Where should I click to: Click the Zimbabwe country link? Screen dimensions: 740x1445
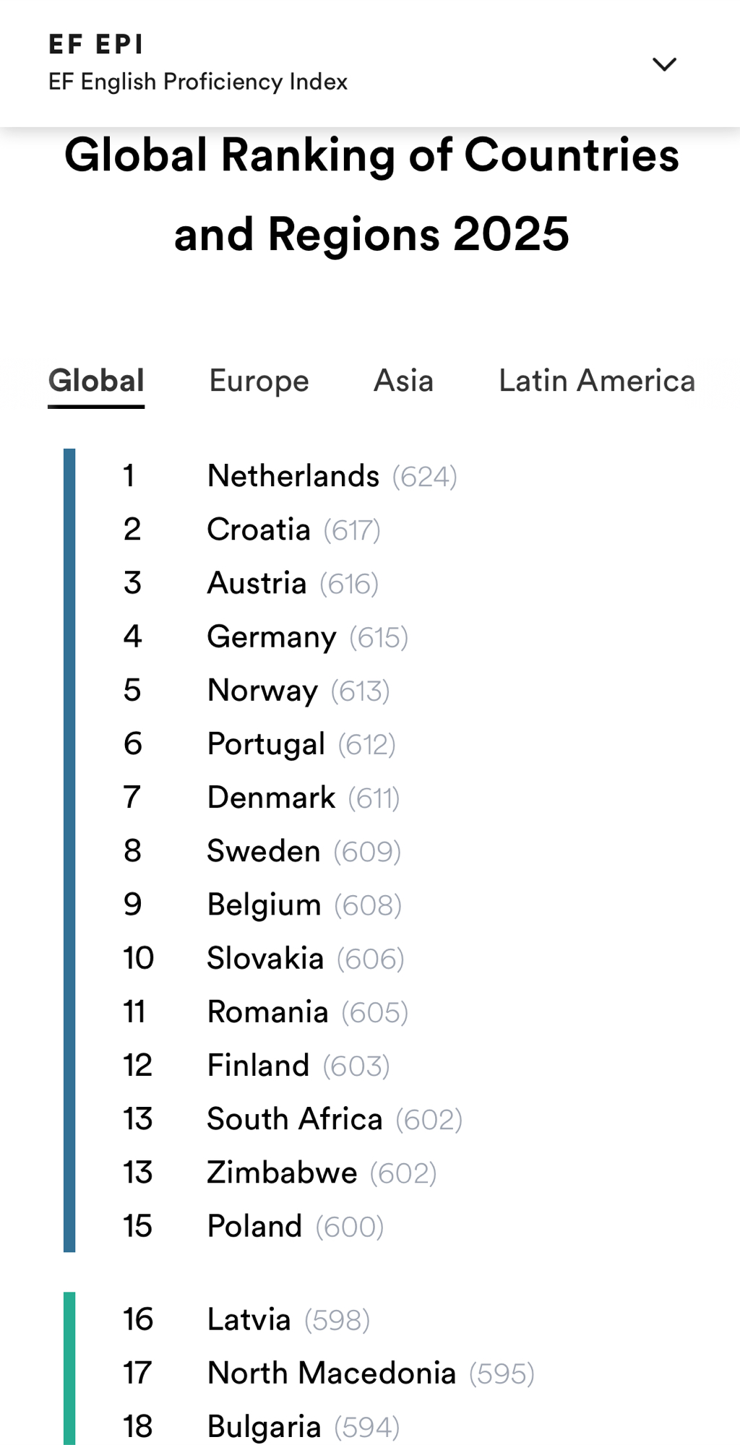click(x=282, y=1173)
